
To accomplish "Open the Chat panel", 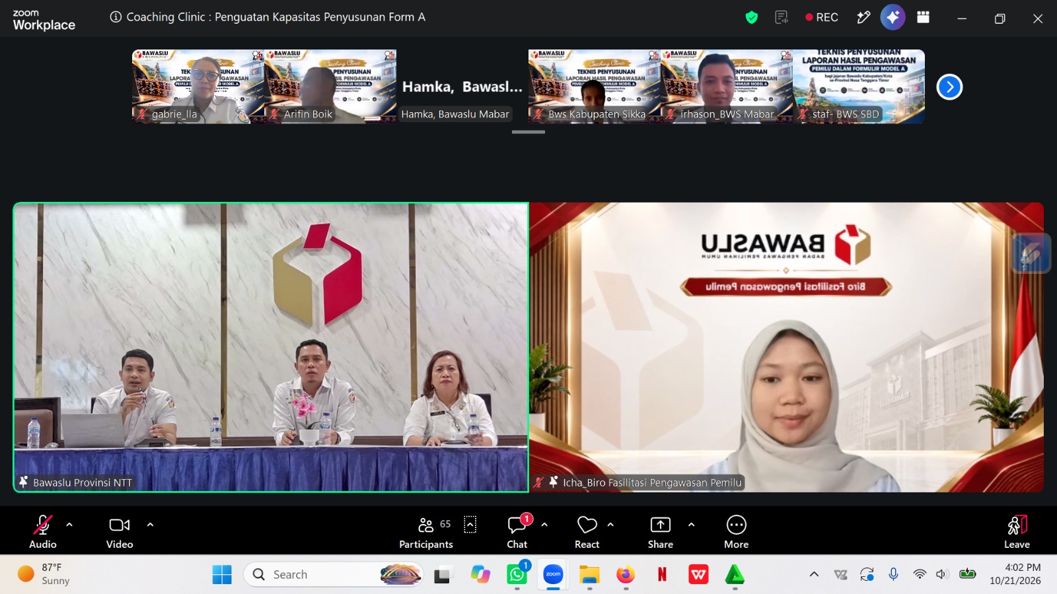I will (517, 531).
